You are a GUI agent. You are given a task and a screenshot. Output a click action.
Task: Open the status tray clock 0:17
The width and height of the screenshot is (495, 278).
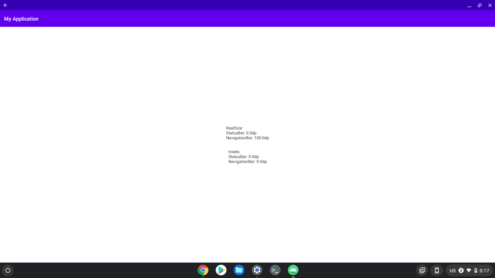tap(484, 271)
